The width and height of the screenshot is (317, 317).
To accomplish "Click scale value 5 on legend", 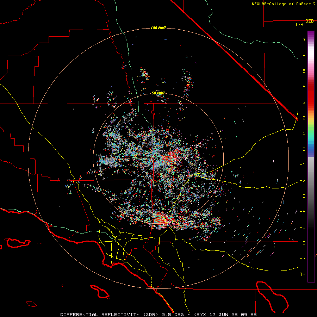I will (x=304, y=71).
